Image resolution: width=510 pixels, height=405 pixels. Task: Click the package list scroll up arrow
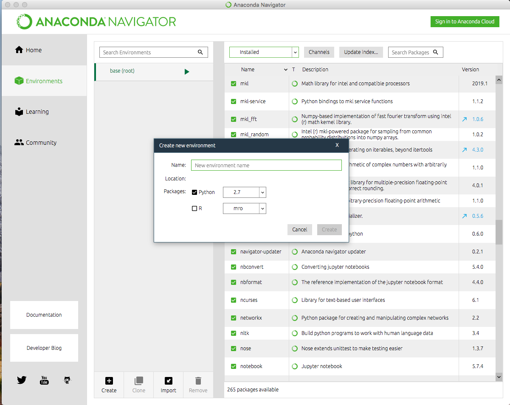499,79
